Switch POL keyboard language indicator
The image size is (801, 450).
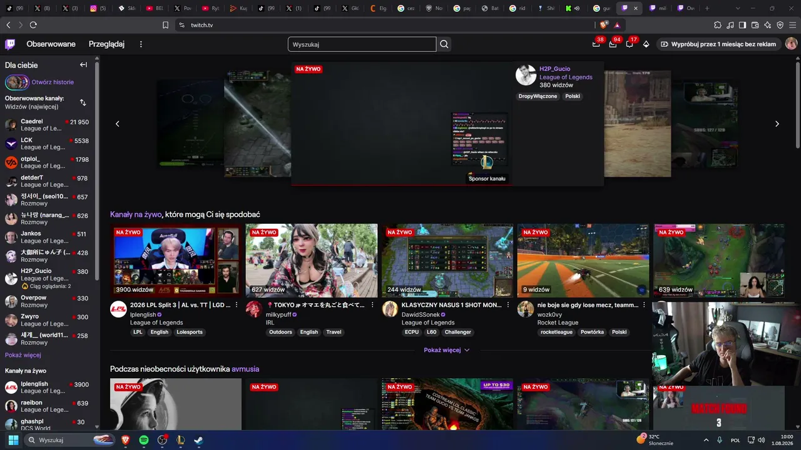coord(735,440)
